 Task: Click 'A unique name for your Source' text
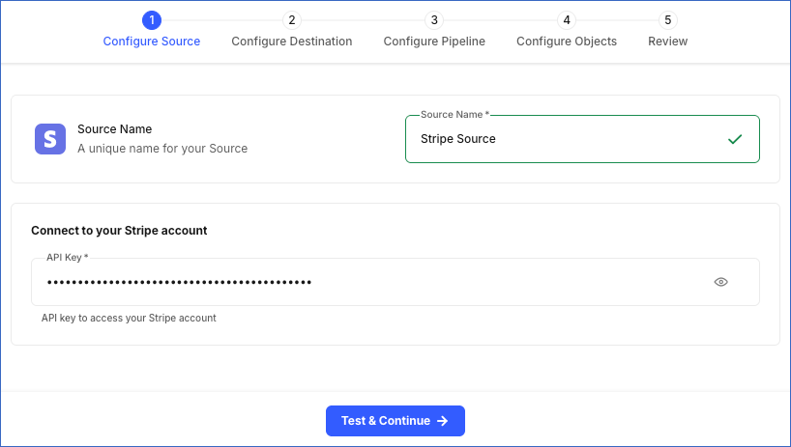[162, 149]
